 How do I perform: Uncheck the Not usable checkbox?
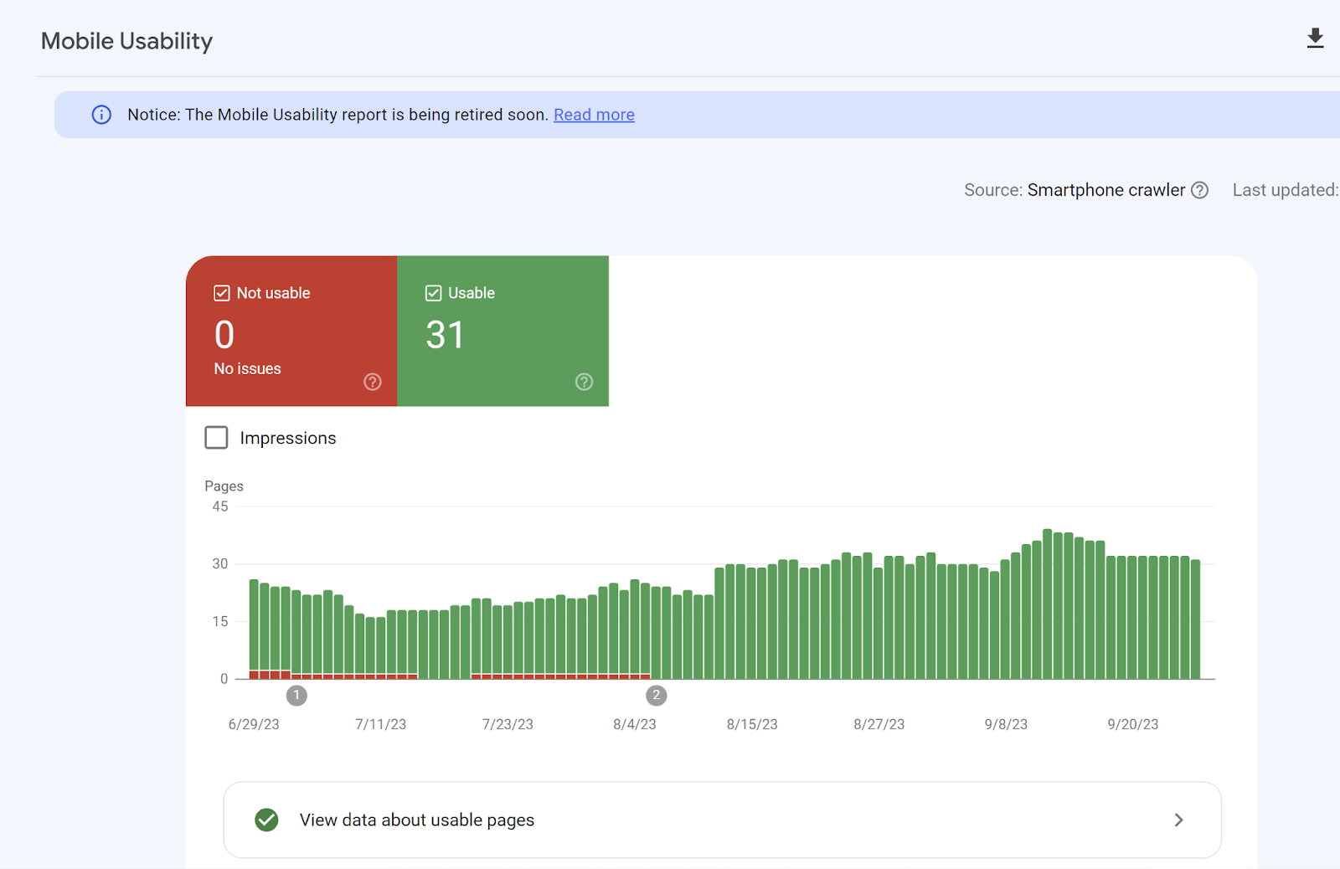click(222, 293)
